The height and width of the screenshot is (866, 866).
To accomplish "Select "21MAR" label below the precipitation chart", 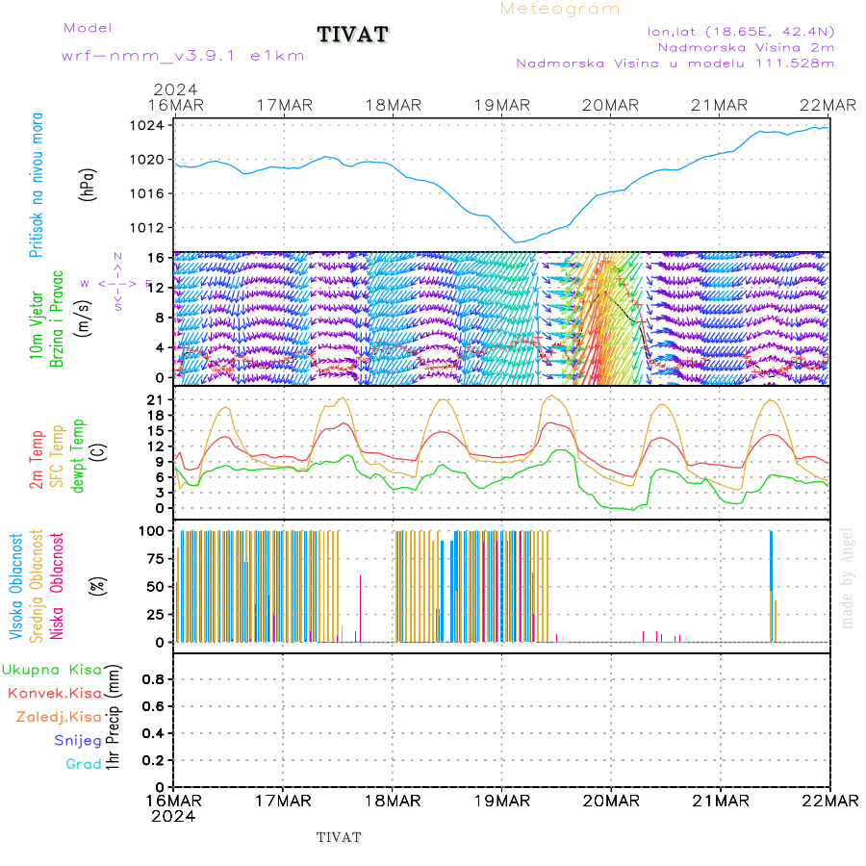I will click(x=721, y=801).
